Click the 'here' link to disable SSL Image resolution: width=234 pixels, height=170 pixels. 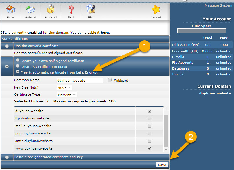[x=105, y=33]
